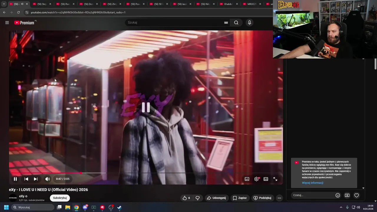
Task: Enter fullscreen mode in the player
Action: tap(275, 179)
